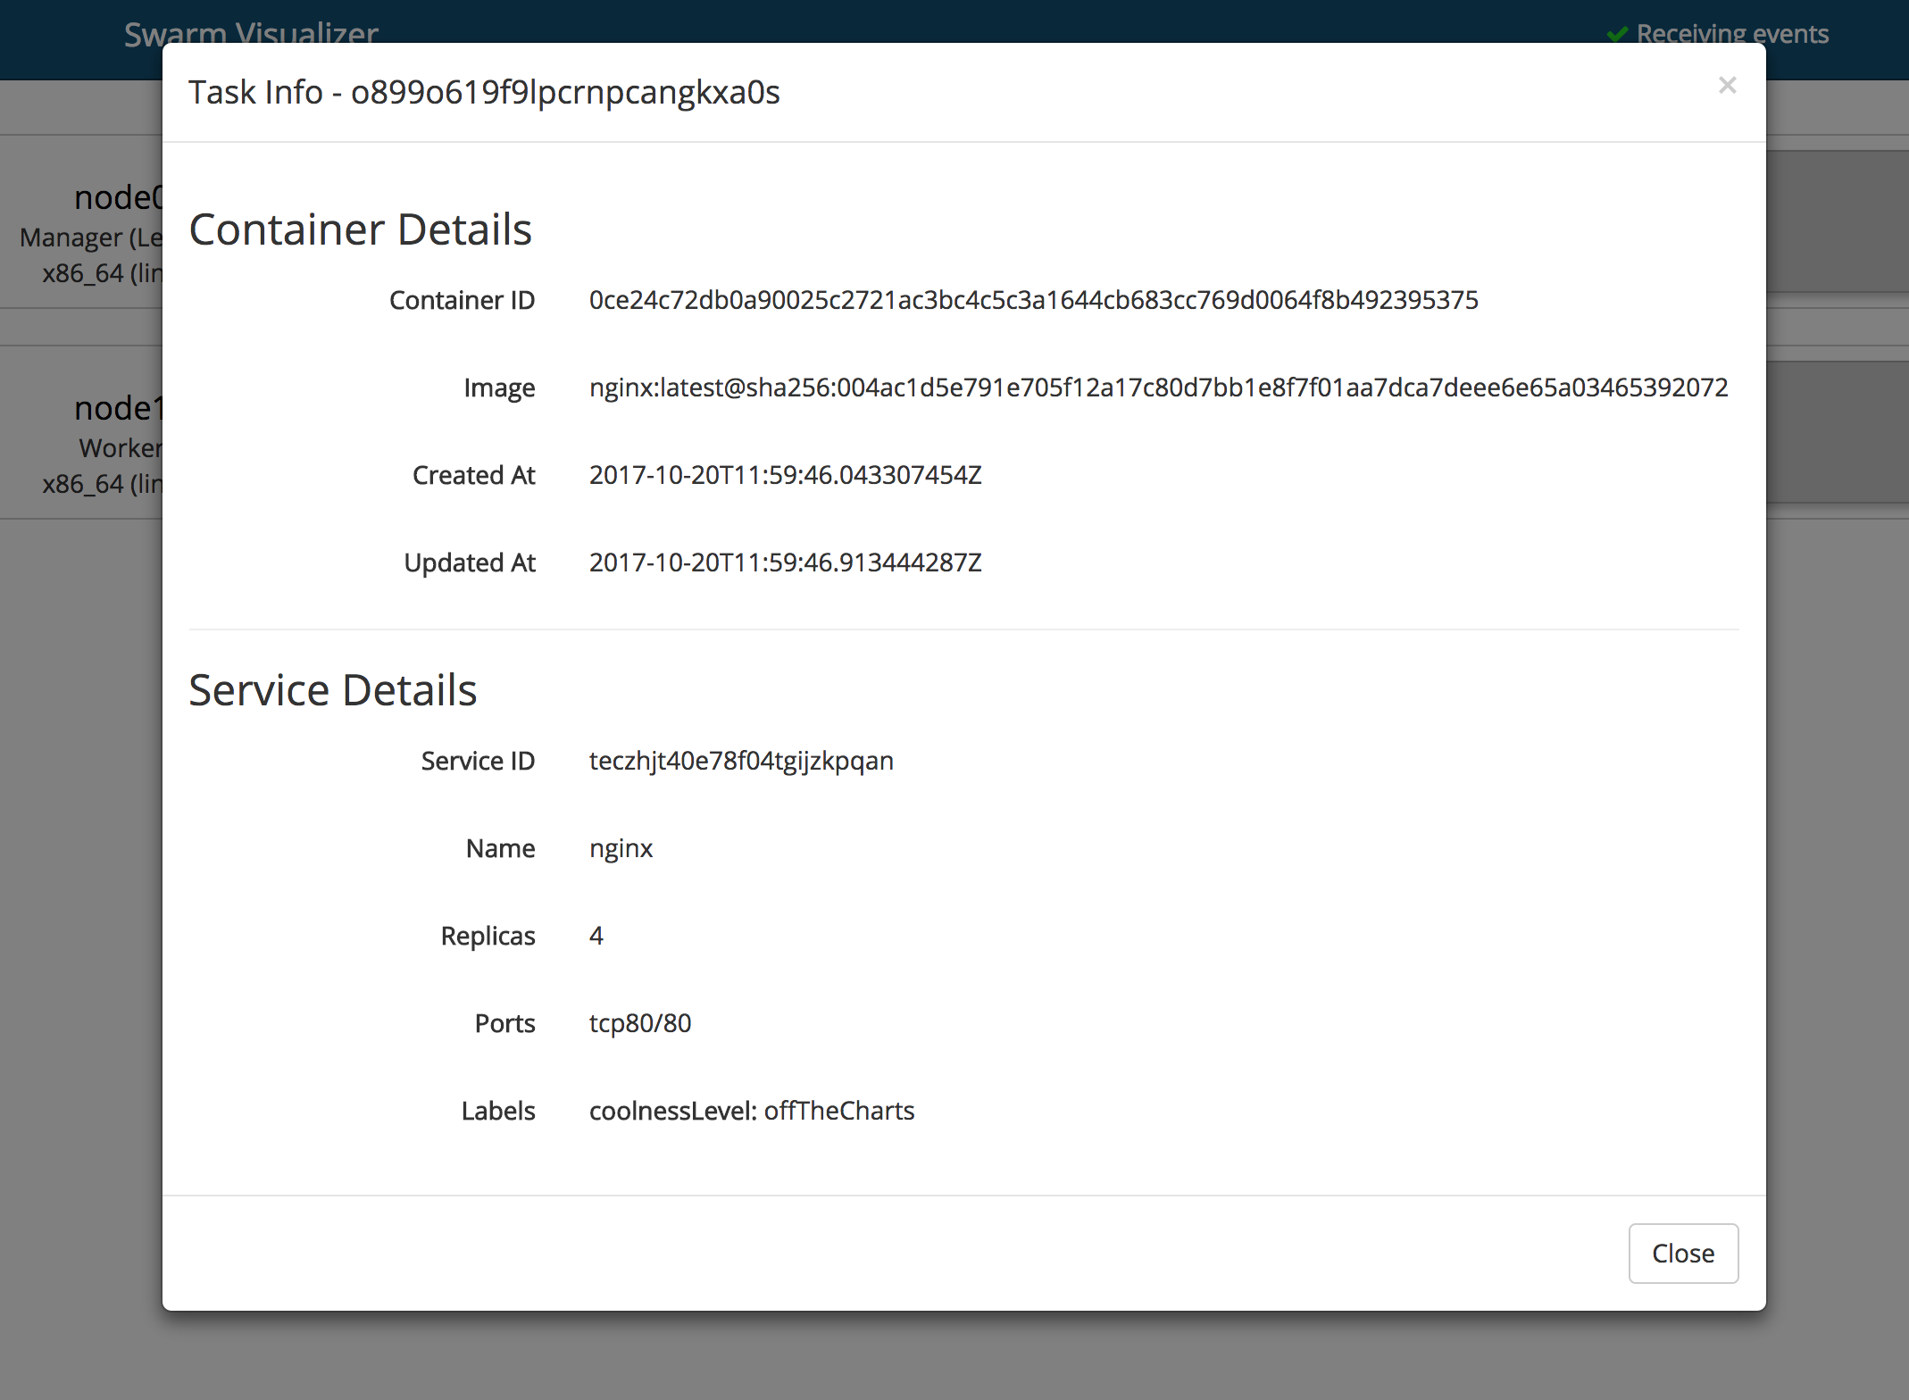Image resolution: width=1909 pixels, height=1400 pixels.
Task: Click the service name nginx value
Action: (x=621, y=848)
